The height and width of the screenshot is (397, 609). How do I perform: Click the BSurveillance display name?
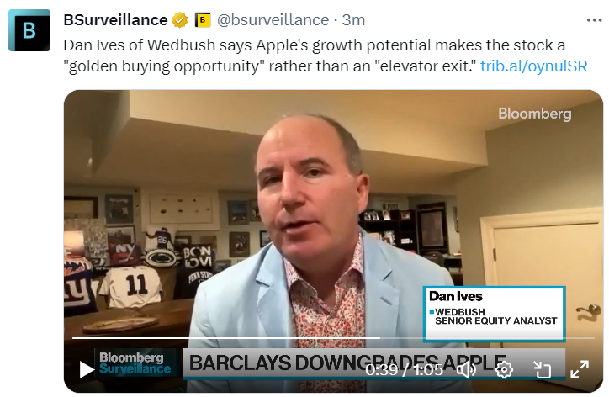(115, 20)
